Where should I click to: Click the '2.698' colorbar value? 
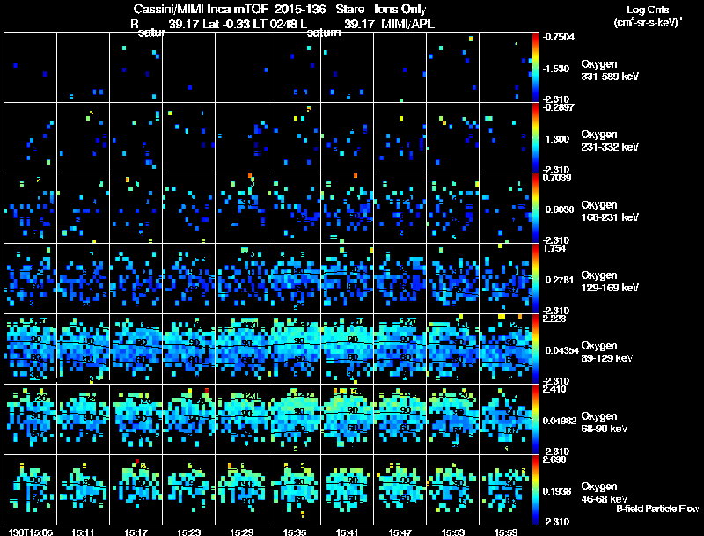tap(554, 460)
